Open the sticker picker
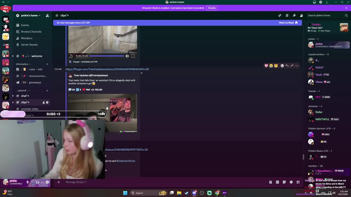The width and height of the screenshot is (351, 197). click(x=284, y=182)
